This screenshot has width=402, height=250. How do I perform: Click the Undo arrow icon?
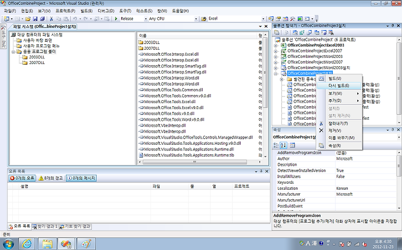point(75,19)
